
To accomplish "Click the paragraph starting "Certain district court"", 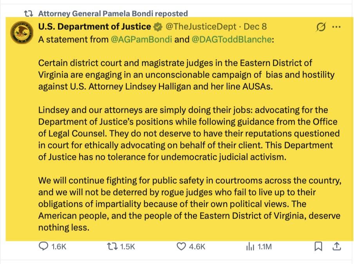I will click(x=186, y=74).
